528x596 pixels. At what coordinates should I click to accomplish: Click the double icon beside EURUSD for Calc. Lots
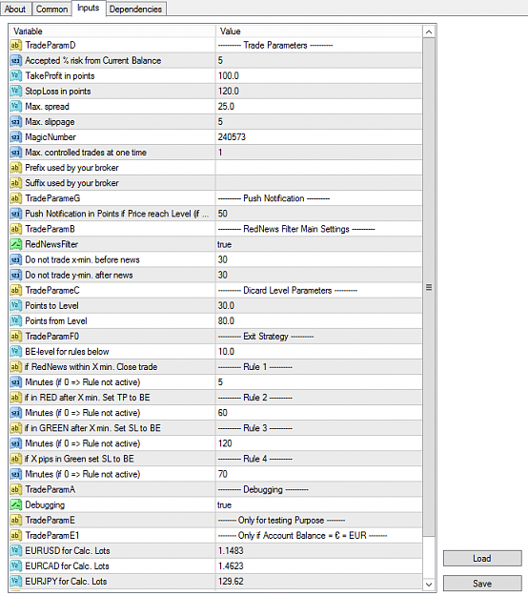15,551
